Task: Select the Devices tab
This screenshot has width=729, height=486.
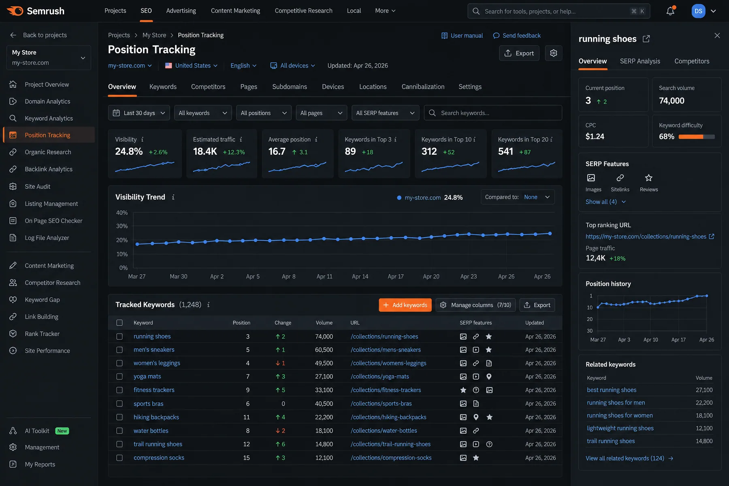Action: tap(333, 87)
